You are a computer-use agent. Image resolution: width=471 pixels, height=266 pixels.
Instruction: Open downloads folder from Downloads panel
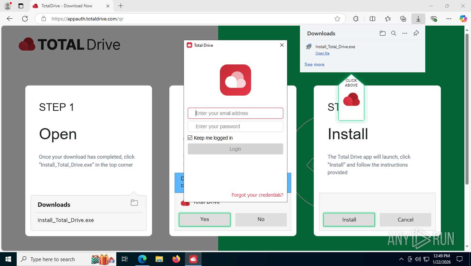tap(382, 33)
